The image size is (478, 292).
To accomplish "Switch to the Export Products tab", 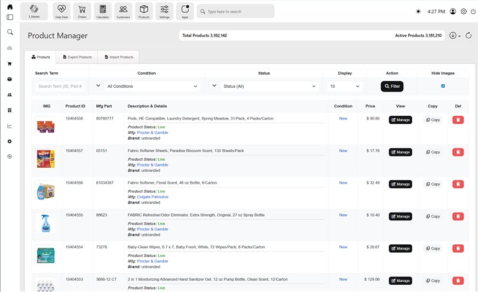I will [x=77, y=57].
